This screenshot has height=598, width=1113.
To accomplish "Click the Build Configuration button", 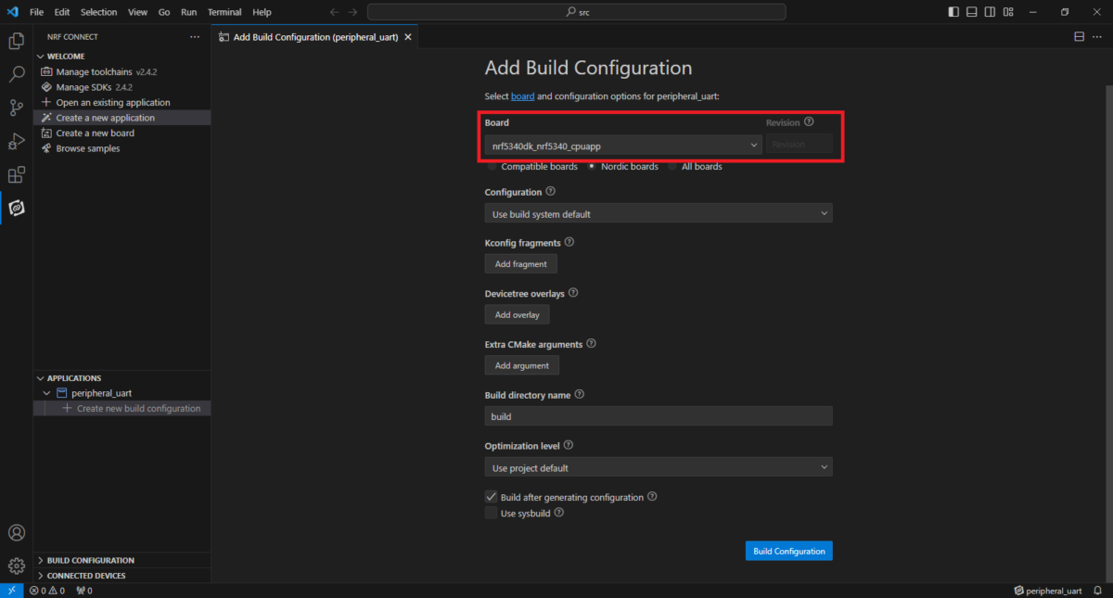I will 789,551.
